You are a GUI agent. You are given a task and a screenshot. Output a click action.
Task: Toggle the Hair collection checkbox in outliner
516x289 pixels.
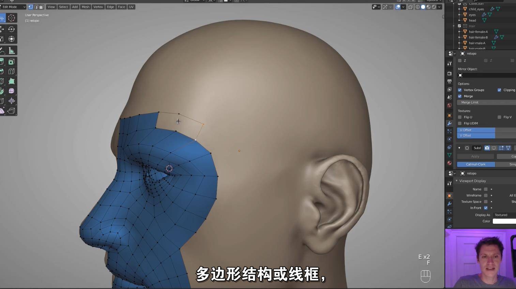coord(459,26)
